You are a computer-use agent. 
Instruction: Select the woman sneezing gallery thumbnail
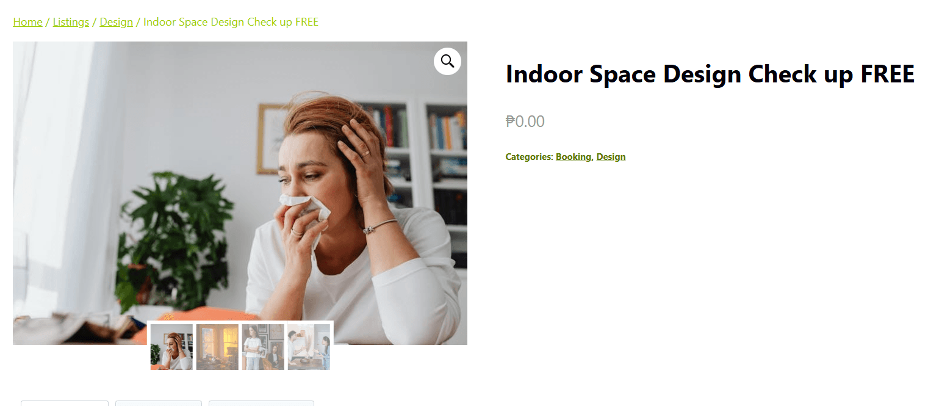[171, 347]
